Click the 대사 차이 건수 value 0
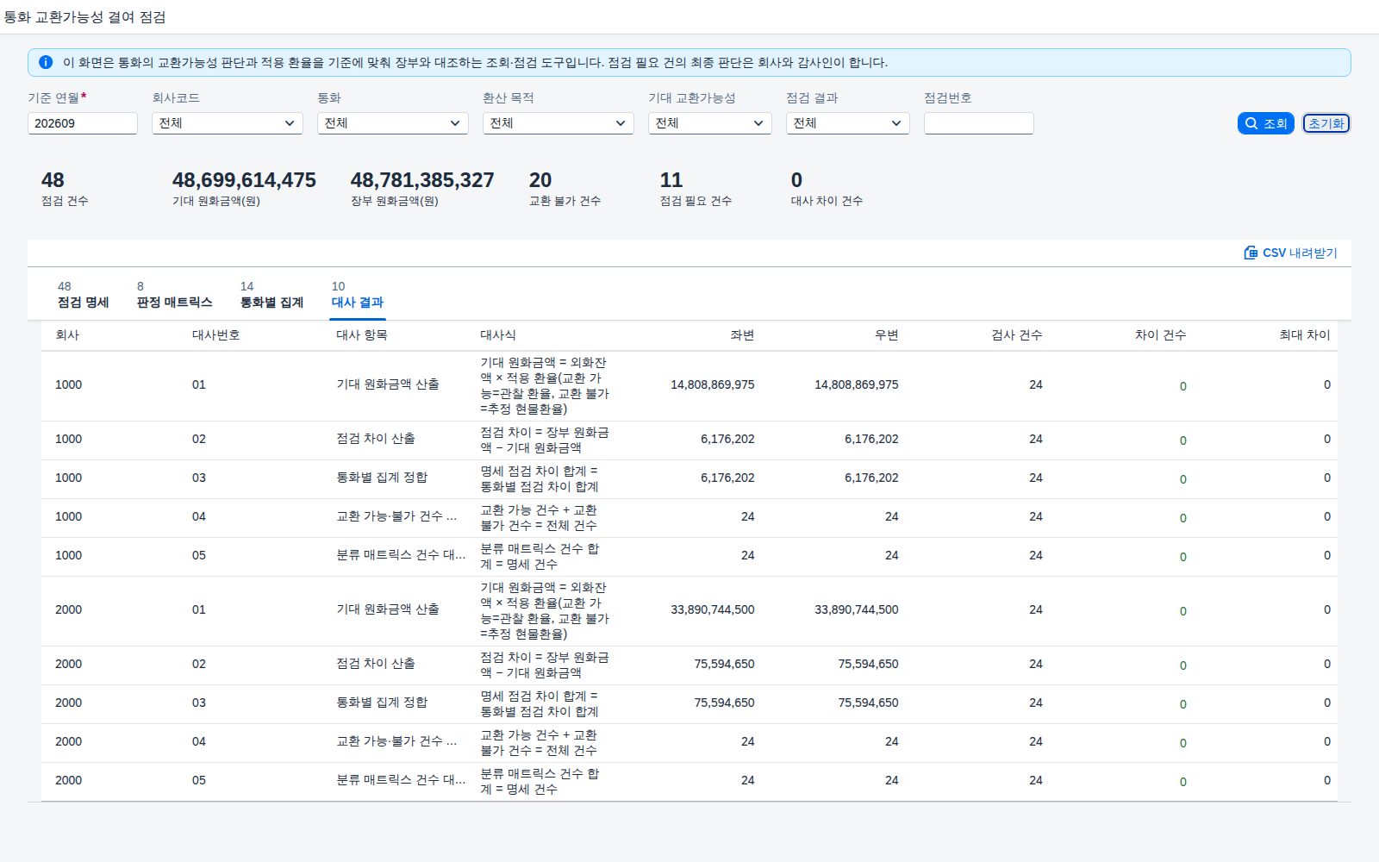This screenshot has height=862, width=1379. click(x=796, y=180)
